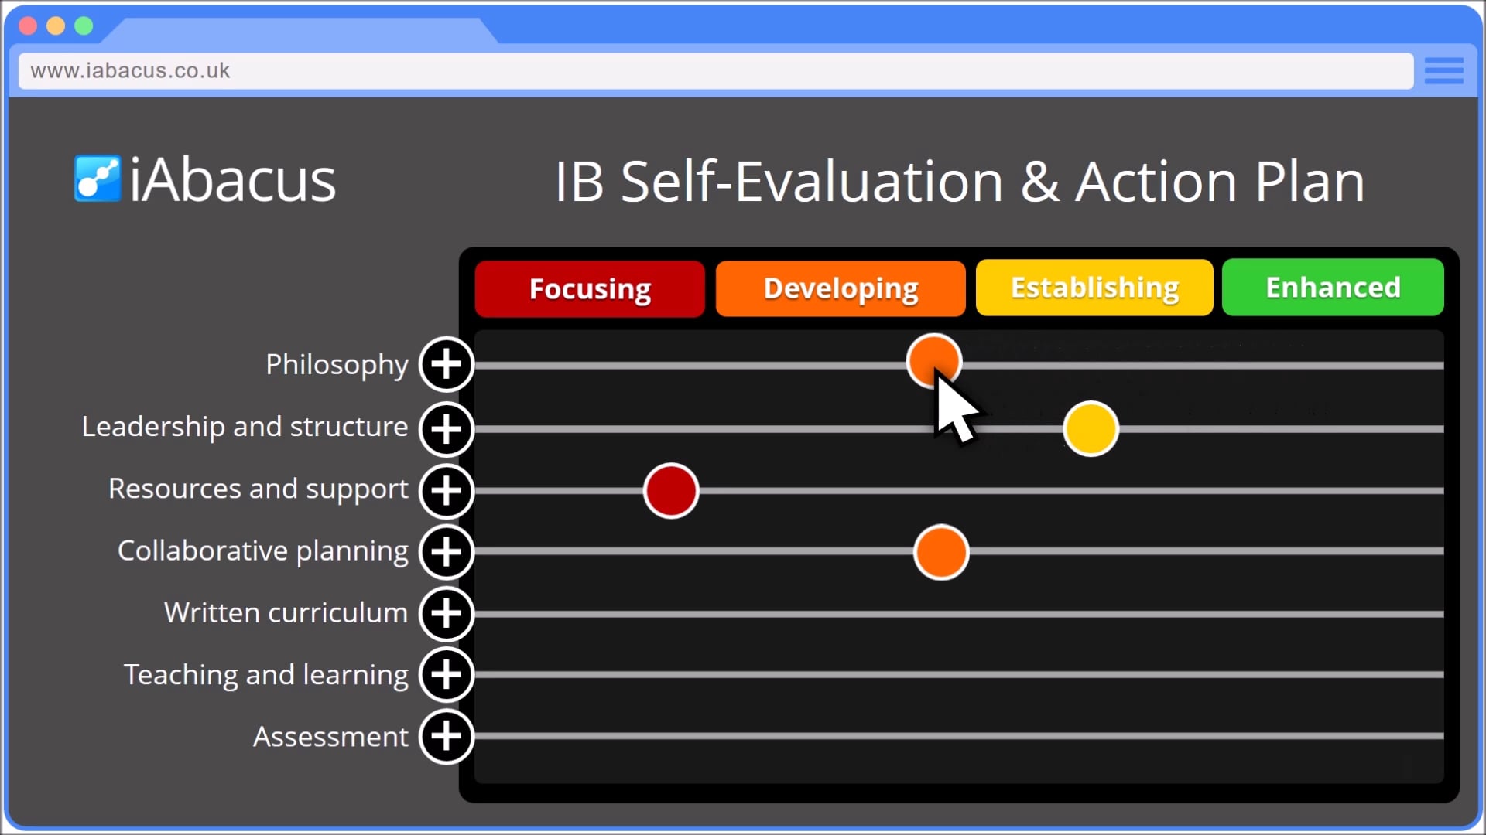Click the orange marker on the Philosophy row
Viewport: 1486px width, 835px height.
pyautogui.click(x=934, y=360)
